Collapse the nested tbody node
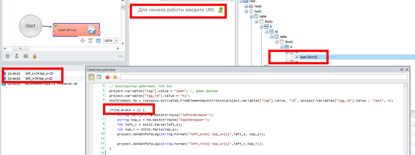 pyautogui.click(x=276, y=42)
